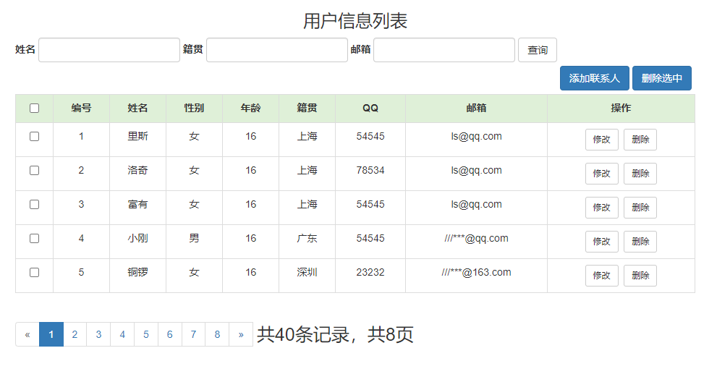The image size is (717, 369).
Task: Click the 操作 column header
Action: (621, 109)
